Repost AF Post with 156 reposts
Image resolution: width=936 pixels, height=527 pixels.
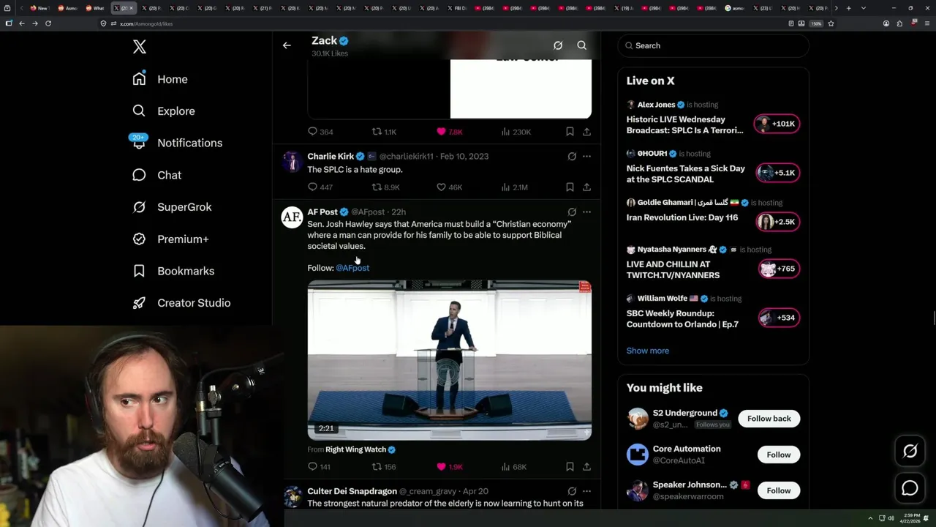(384, 467)
